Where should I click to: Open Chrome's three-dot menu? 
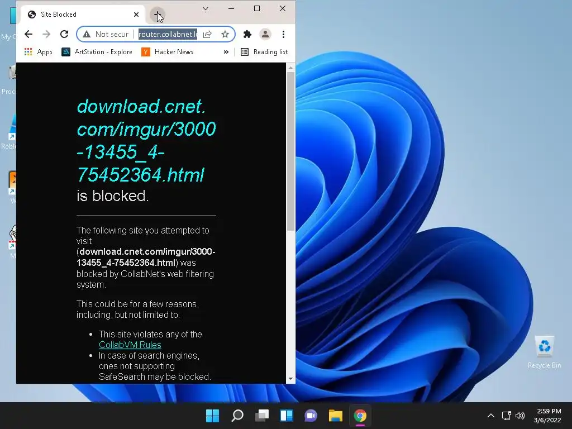click(x=283, y=34)
